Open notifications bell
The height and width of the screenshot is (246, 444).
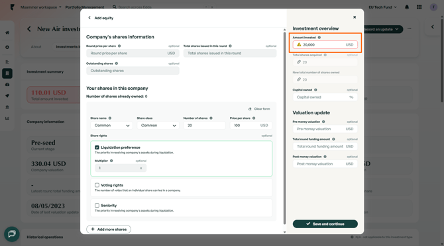407,7
